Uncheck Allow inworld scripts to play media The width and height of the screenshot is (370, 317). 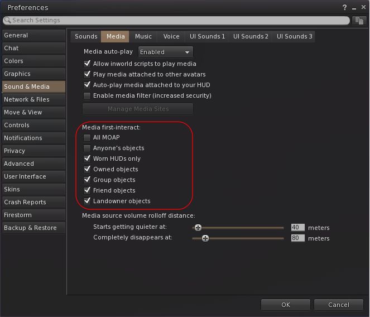87,64
